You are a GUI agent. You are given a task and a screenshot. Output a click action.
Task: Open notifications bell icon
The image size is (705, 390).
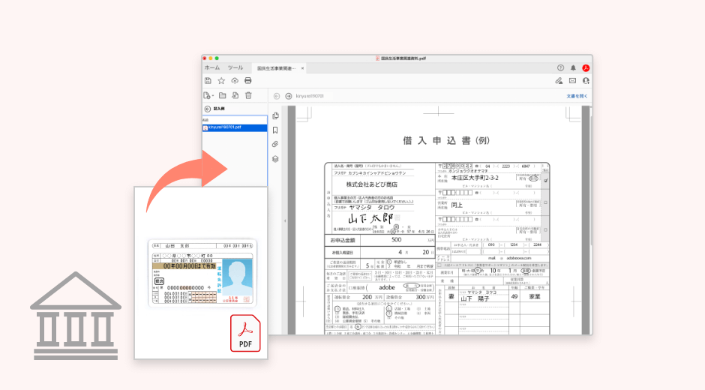(573, 68)
